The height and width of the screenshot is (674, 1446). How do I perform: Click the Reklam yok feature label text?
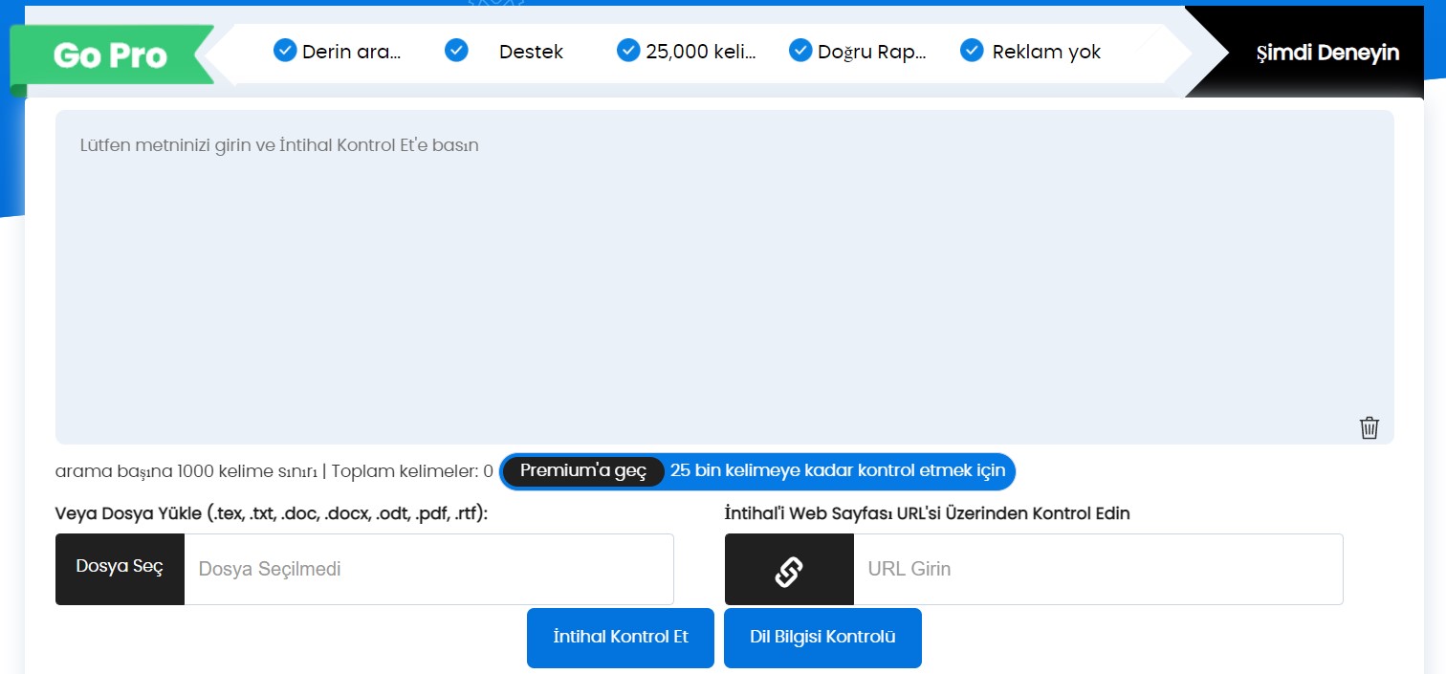[x=1046, y=52]
